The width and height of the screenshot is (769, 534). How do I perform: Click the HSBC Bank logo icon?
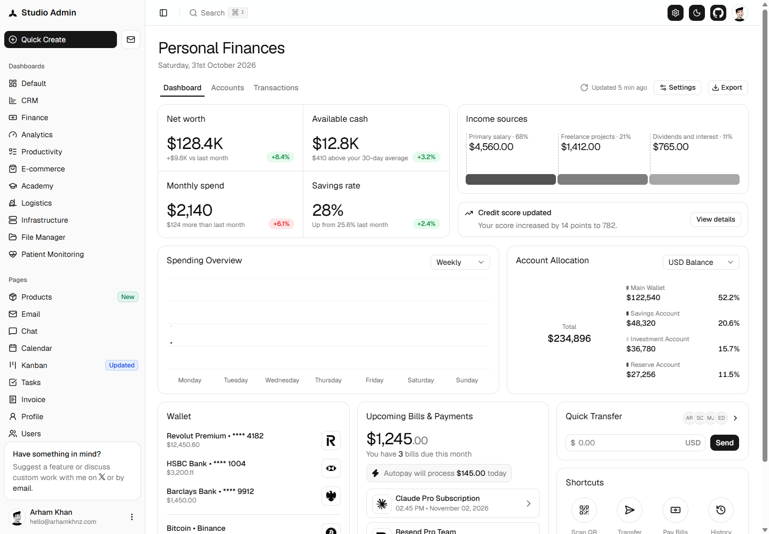tap(331, 468)
